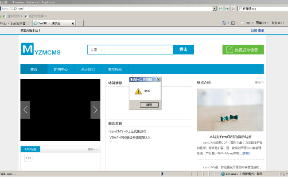
Task: Click the 注册 link
Action: tap(254, 31)
